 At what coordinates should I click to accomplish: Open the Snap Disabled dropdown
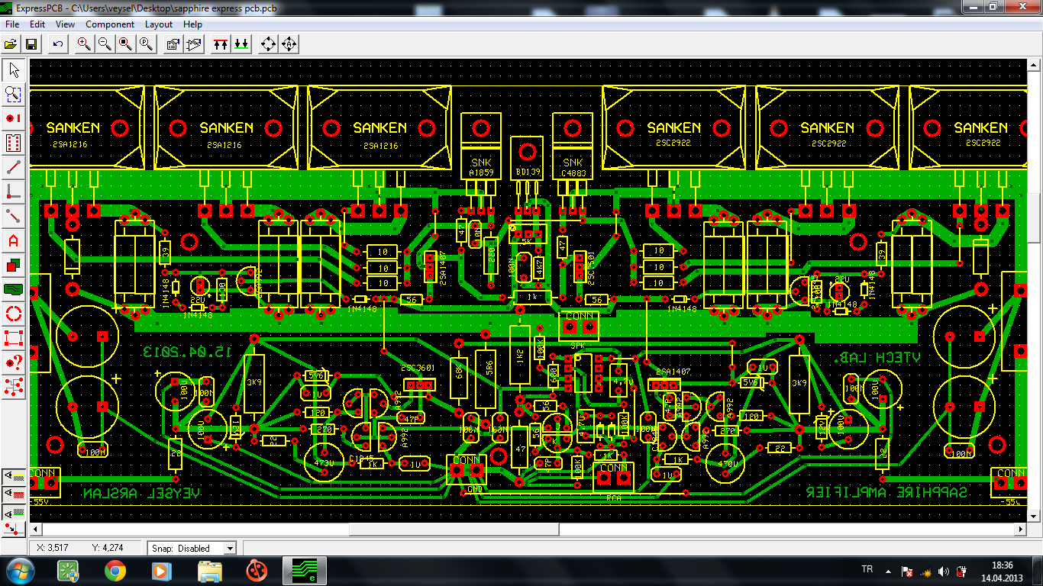229,548
